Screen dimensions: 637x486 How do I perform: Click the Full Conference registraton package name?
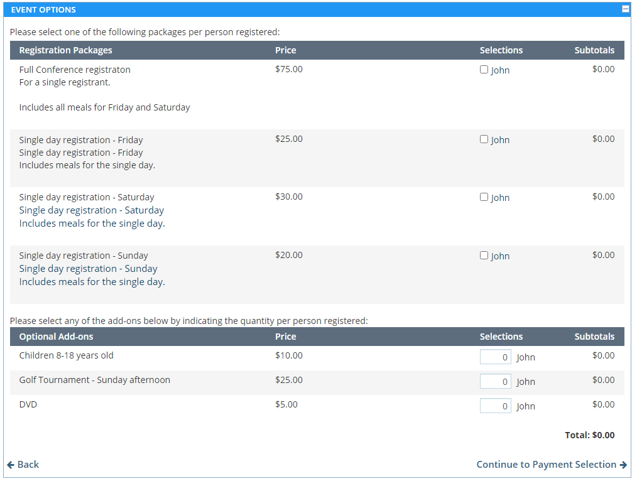(75, 70)
